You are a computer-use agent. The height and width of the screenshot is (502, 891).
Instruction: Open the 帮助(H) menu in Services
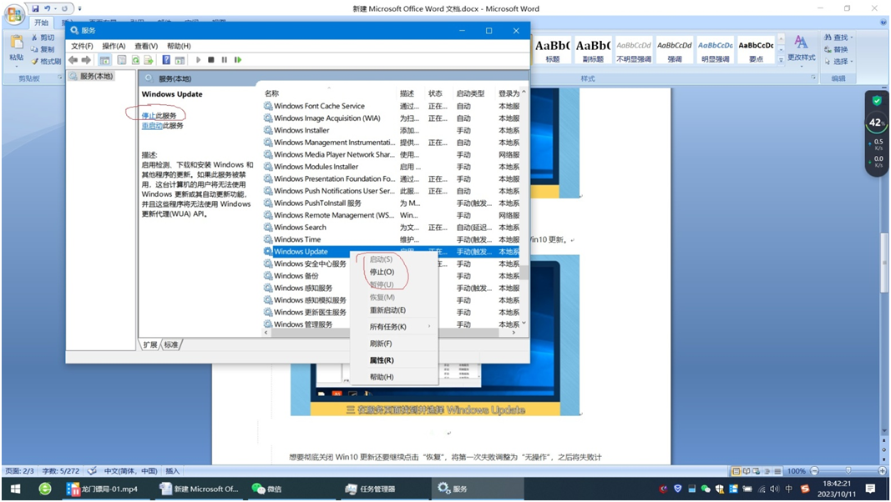(179, 46)
